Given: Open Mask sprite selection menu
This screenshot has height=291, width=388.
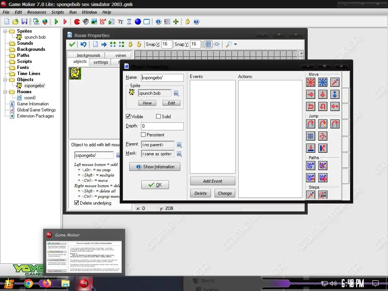Looking at the screenshot, I should click(179, 154).
